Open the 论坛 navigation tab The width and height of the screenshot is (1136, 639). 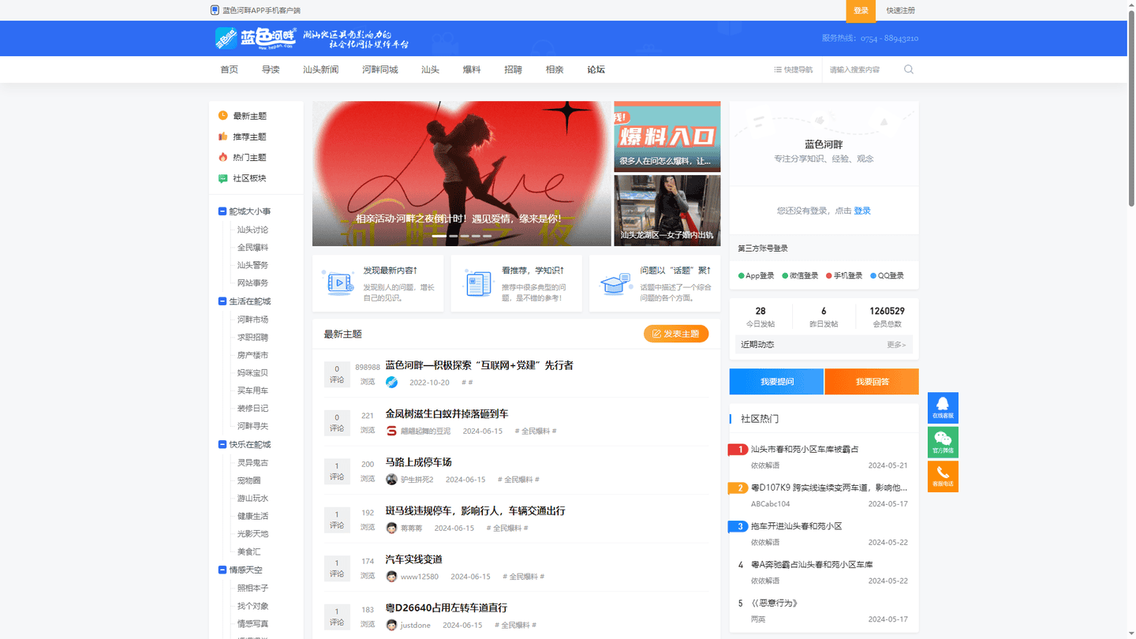(x=596, y=69)
